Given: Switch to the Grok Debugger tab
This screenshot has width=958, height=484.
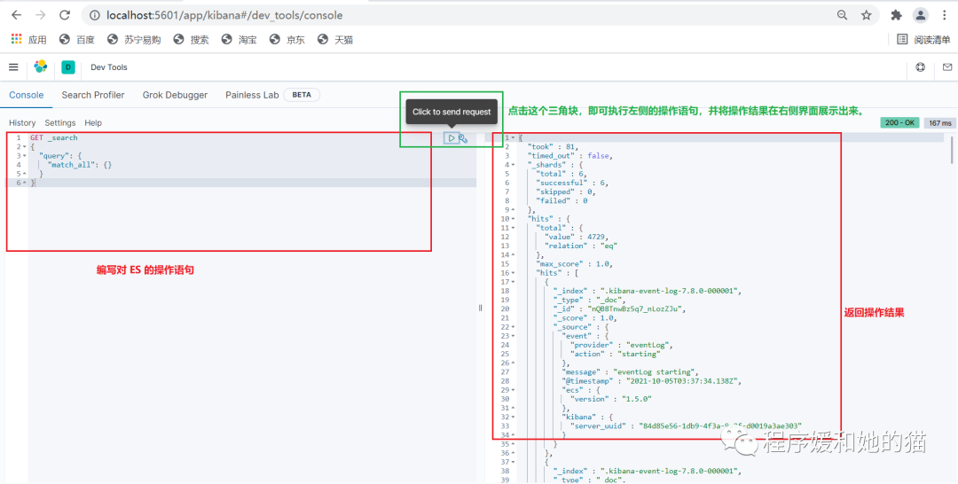Looking at the screenshot, I should [175, 95].
